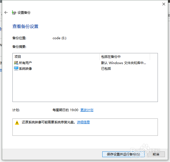The width and height of the screenshot is (170, 162).
Task: Click the 已包括 cell
Action: point(106,69)
